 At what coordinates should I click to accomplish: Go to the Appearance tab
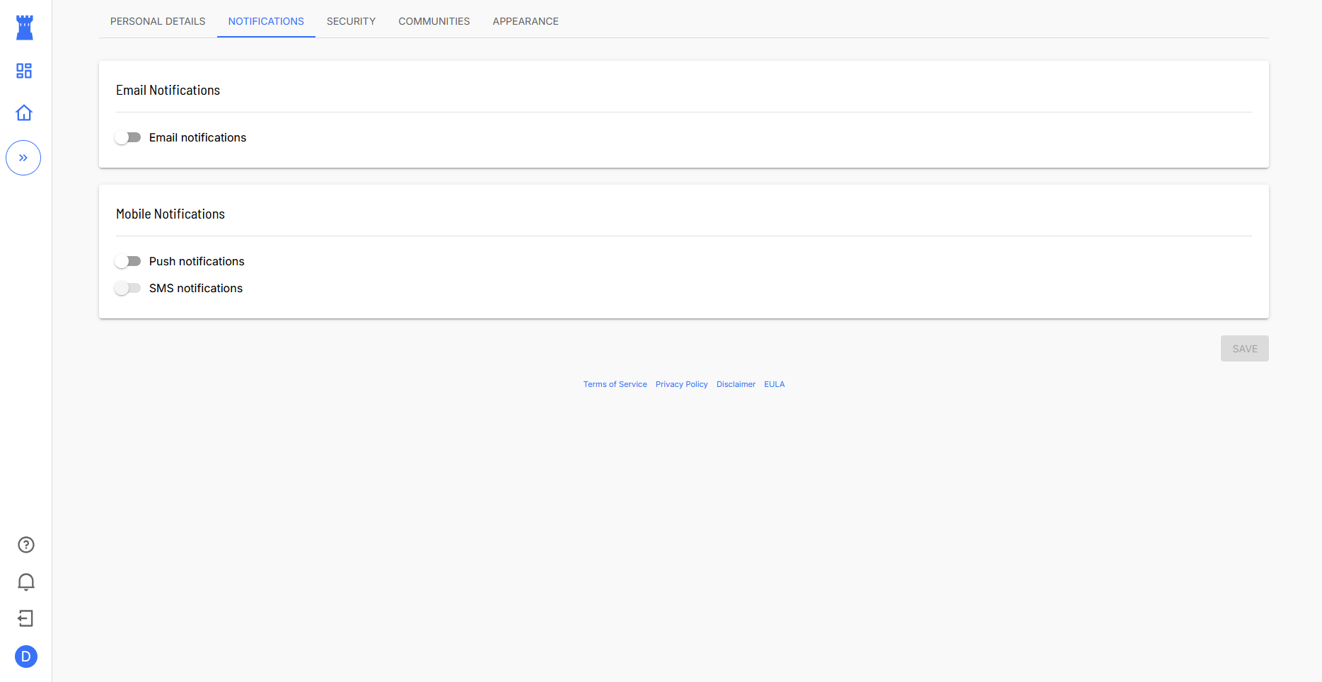pyautogui.click(x=526, y=21)
